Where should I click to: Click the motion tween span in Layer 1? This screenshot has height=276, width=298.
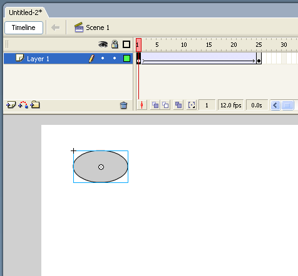pyautogui.click(x=198, y=59)
